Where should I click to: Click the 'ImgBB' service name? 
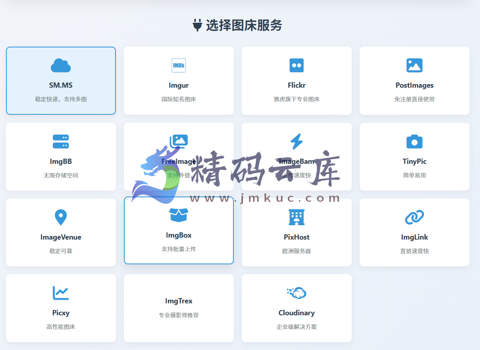(x=61, y=161)
